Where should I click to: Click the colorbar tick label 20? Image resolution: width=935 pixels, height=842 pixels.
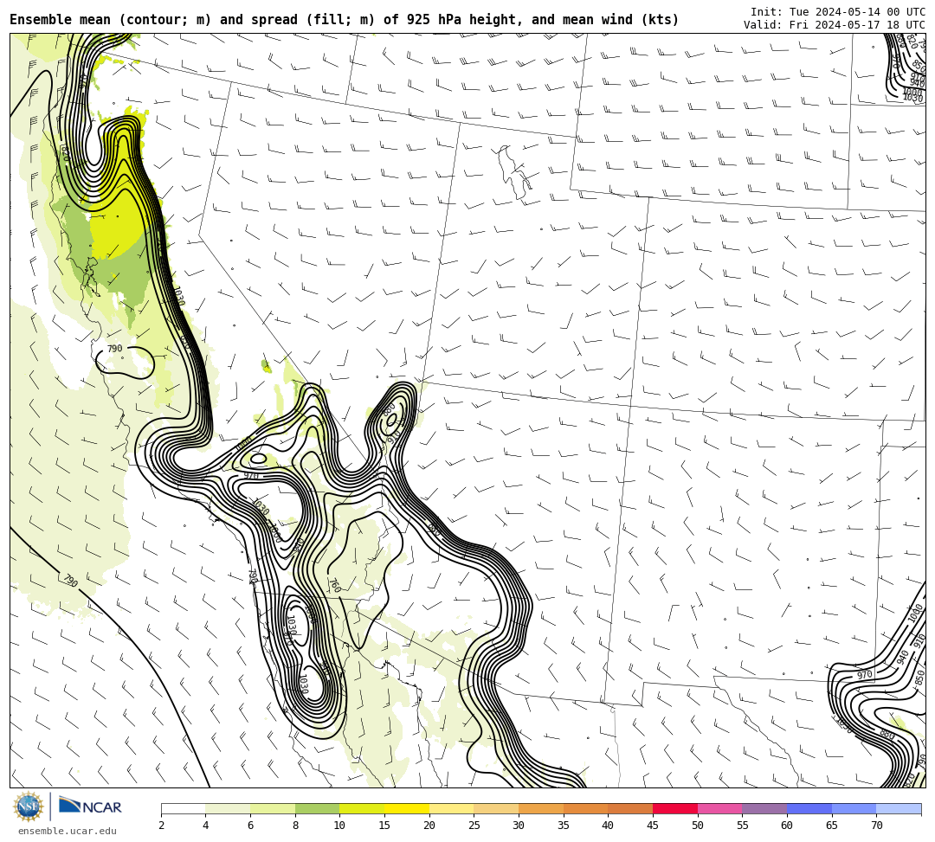tap(429, 826)
